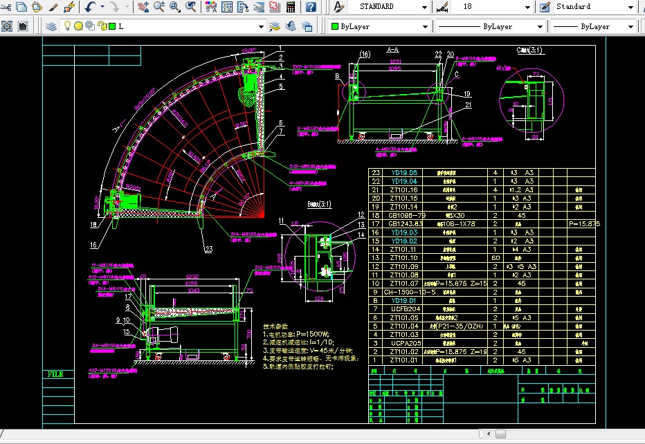
Task: Click the Zoom Window icon
Action: [175, 7]
